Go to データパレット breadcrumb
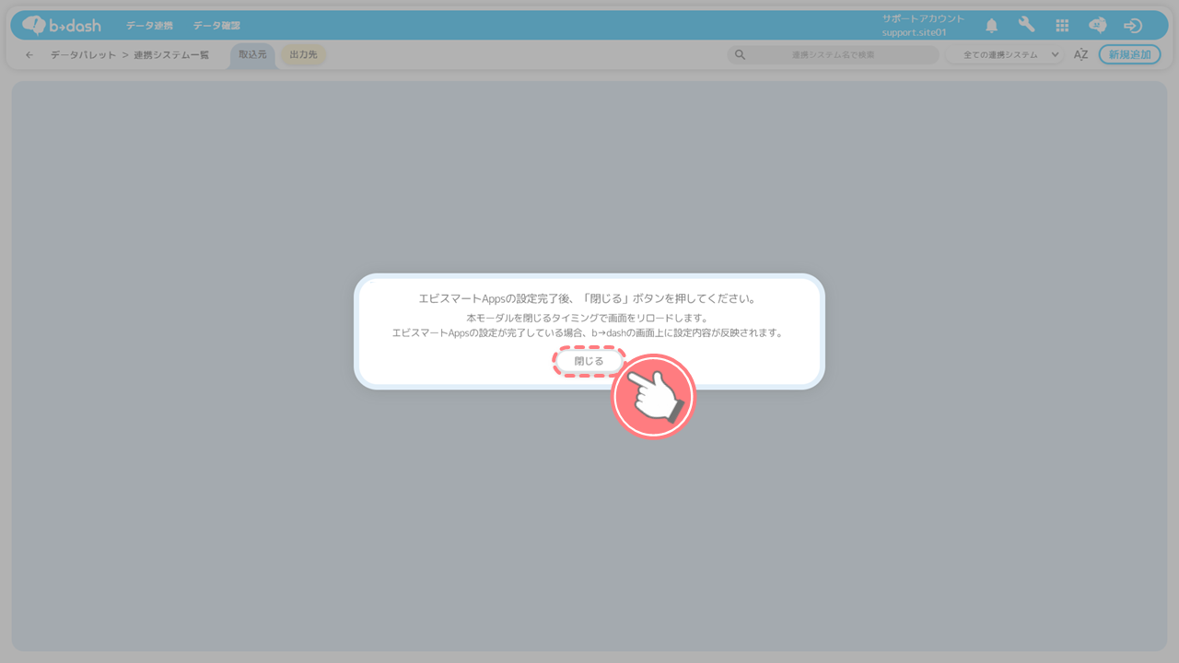The image size is (1179, 663). point(83,55)
